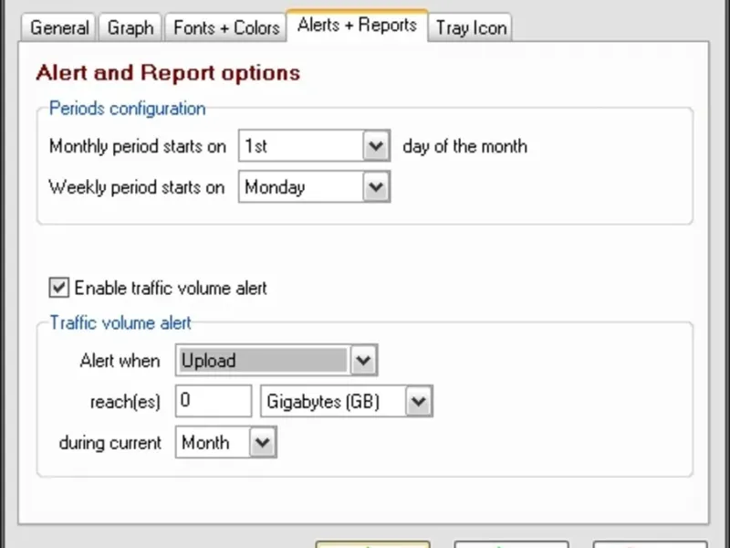Go to the Fonts + Colors tab

tap(226, 27)
